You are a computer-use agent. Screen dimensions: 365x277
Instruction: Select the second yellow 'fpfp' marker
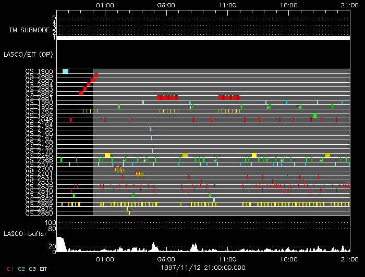[139, 174]
